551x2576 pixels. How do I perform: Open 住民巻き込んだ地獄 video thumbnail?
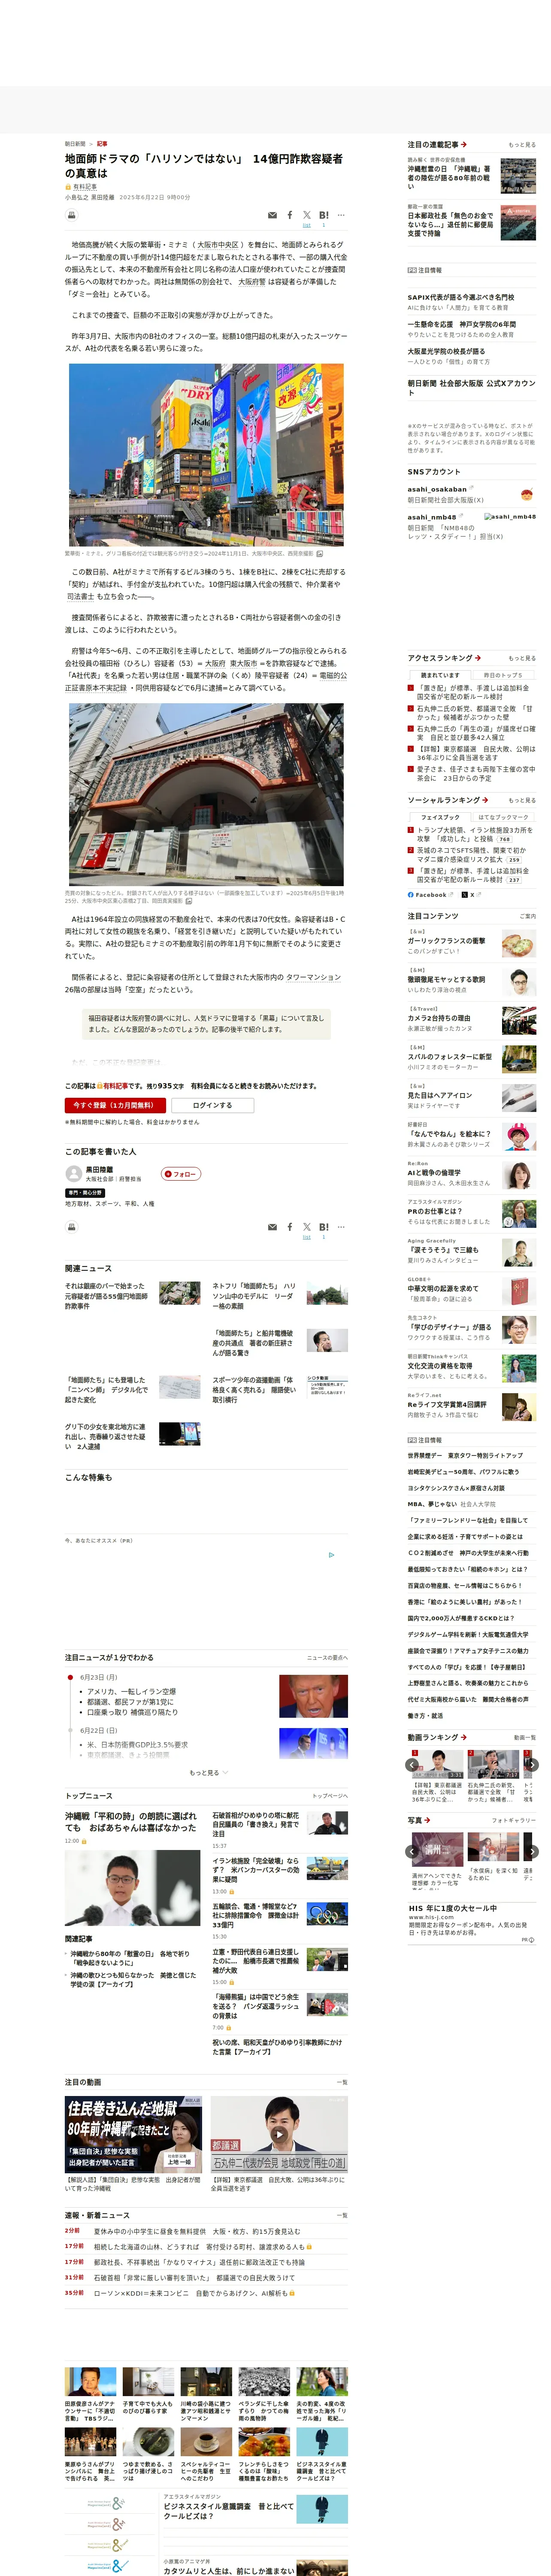pyautogui.click(x=134, y=2134)
